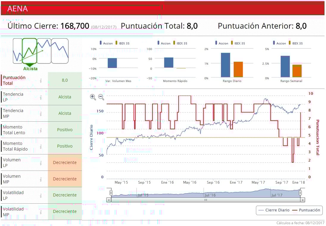Open info icon for Momento Total Lento
Image resolution: width=326 pixels, height=226 pixels.
pos(41,130)
